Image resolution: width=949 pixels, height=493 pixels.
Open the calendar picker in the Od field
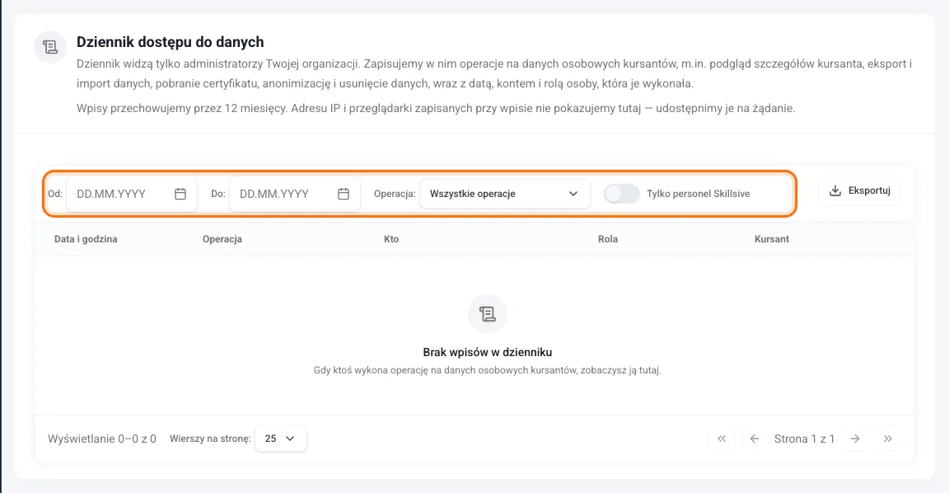180,194
